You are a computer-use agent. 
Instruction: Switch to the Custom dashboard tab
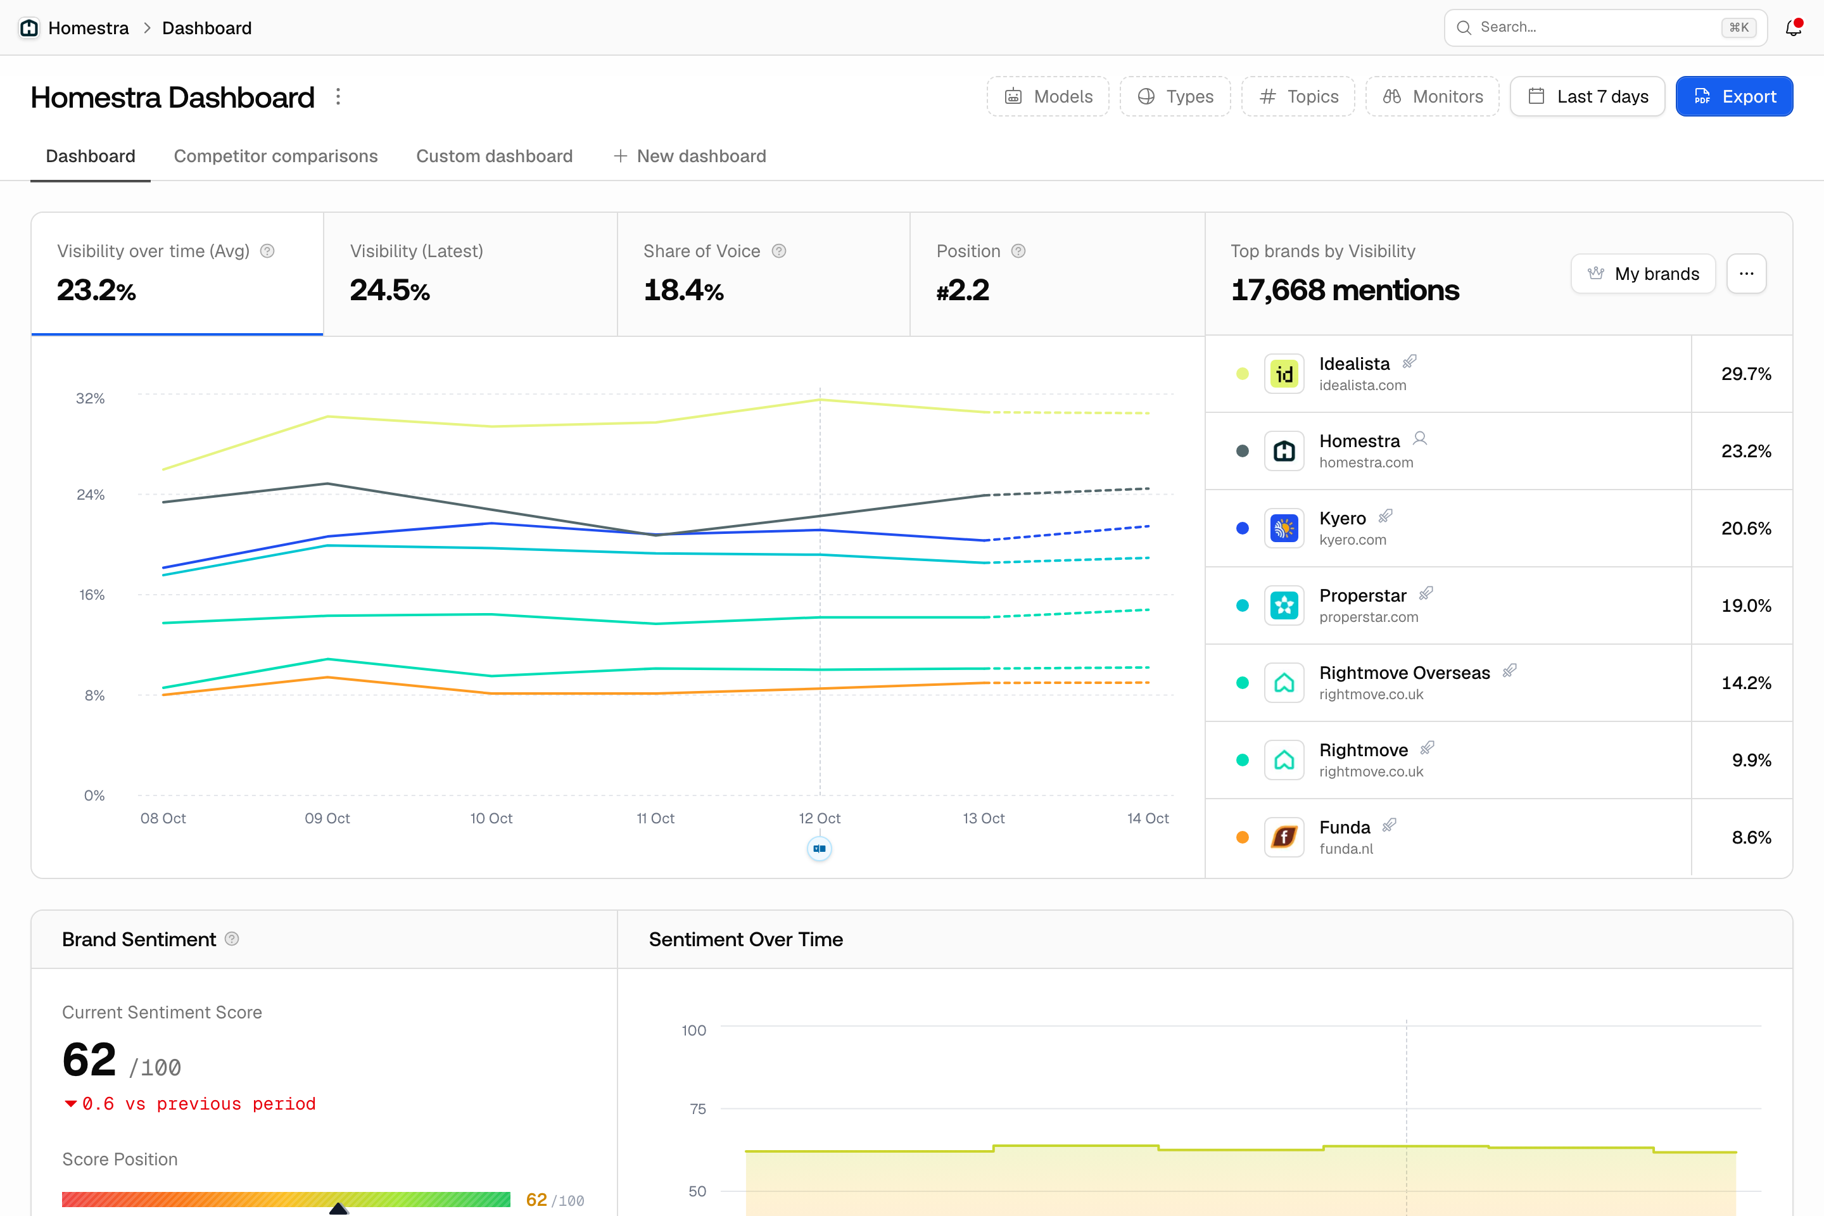click(495, 156)
